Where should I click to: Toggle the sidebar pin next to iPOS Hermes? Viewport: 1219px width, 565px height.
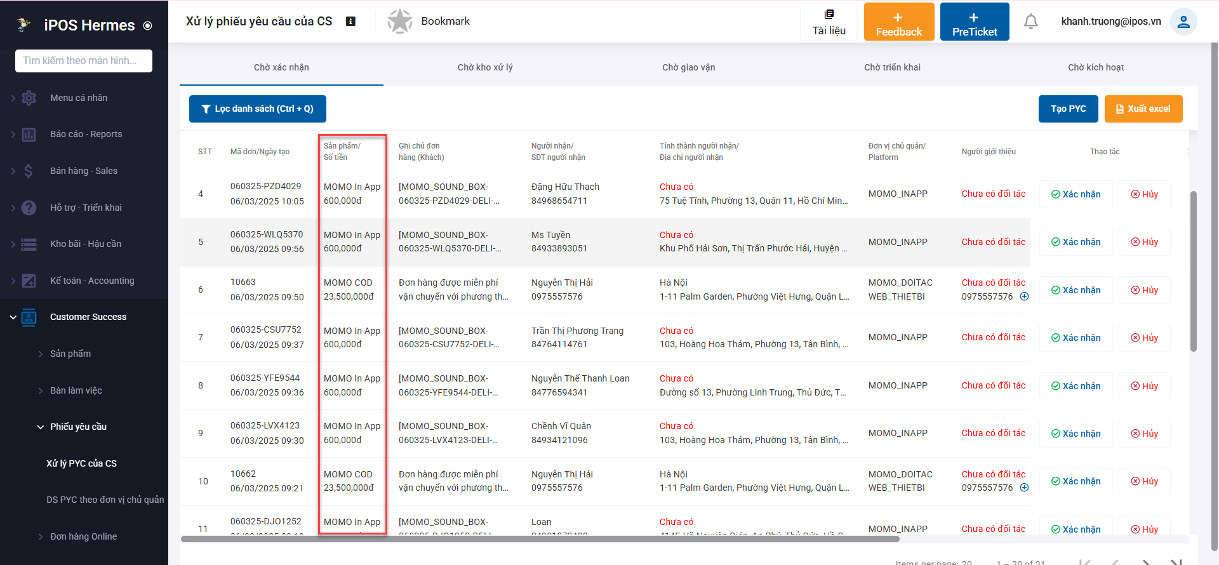(148, 26)
